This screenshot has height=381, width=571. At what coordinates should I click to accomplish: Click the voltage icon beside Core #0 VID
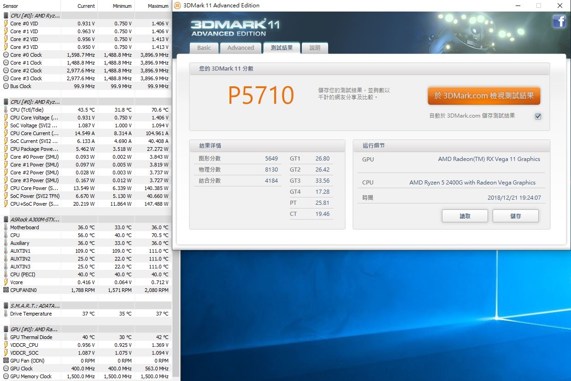[6, 24]
